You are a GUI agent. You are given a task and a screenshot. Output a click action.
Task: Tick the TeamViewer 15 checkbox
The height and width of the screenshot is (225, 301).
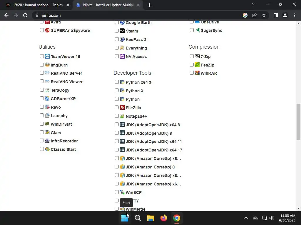[x=42, y=56]
